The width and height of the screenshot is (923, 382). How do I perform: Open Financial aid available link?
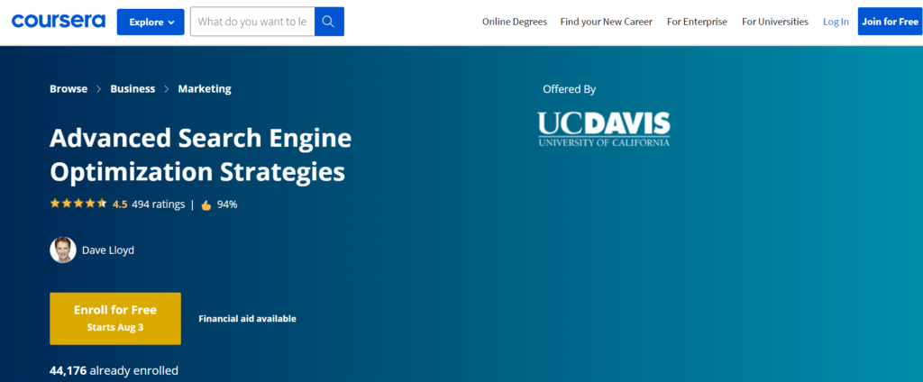[x=247, y=319]
